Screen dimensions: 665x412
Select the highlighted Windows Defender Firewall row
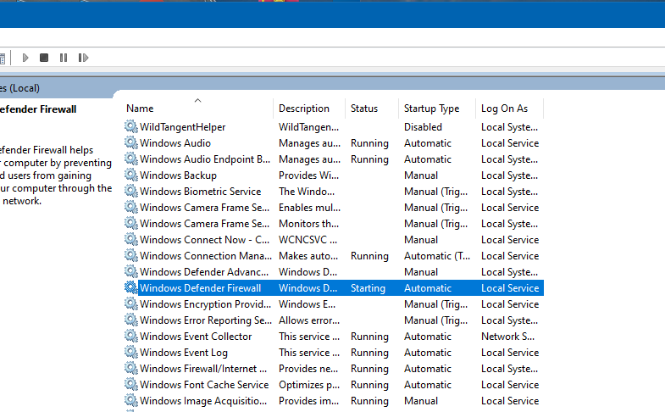coord(334,288)
